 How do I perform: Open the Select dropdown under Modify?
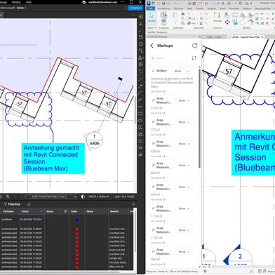[x=152, y=28]
